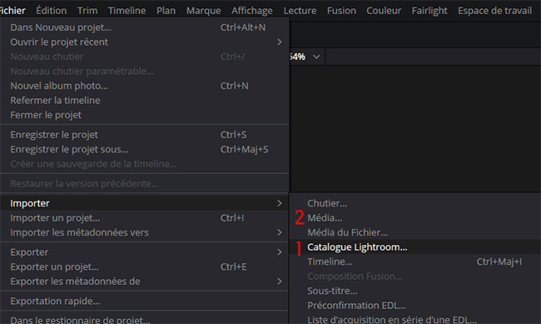Open the Fairlight menu
This screenshot has height=324, width=541.
click(429, 11)
